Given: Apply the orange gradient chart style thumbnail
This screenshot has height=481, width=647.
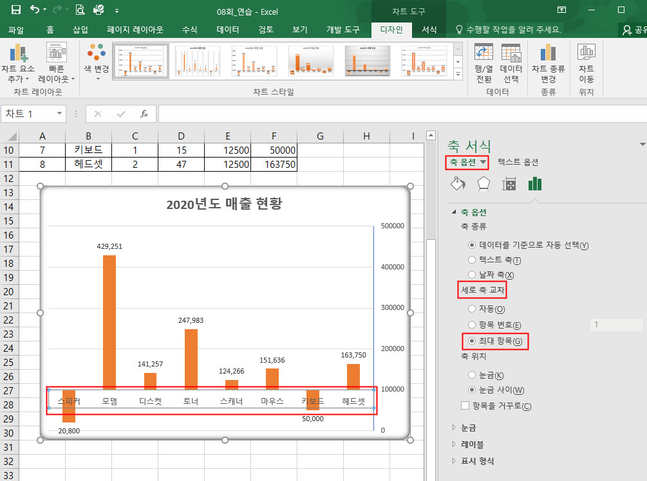Looking at the screenshot, I should click(x=311, y=61).
